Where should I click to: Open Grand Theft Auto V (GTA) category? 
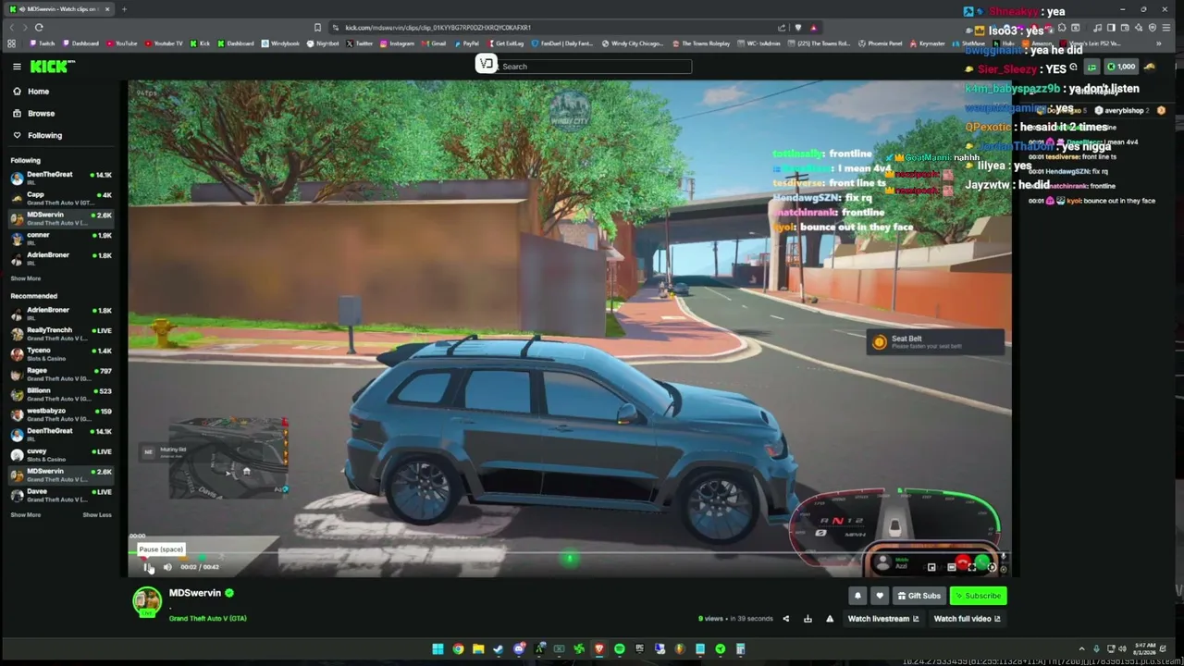point(208,618)
